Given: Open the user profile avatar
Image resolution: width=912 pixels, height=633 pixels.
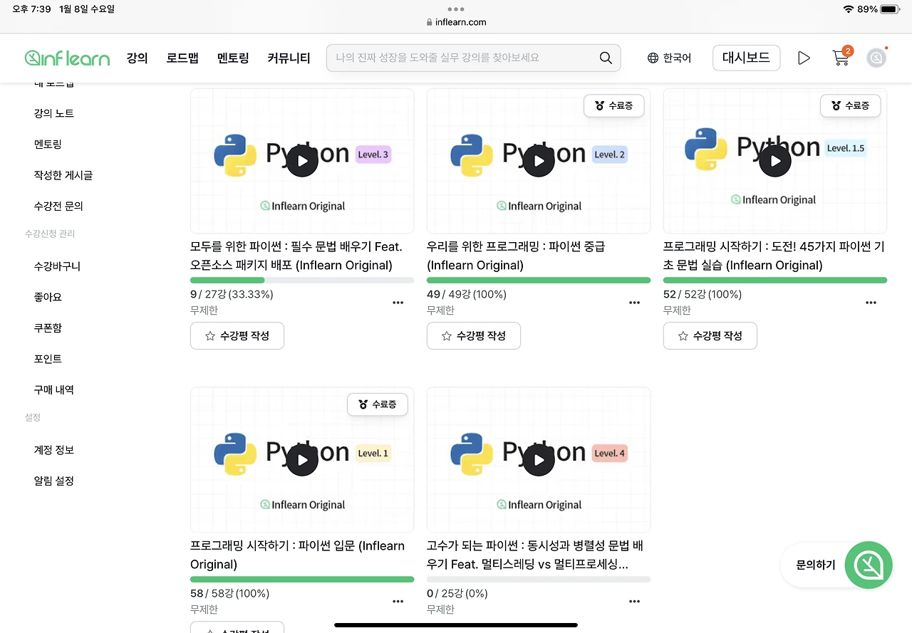Looking at the screenshot, I should (876, 58).
